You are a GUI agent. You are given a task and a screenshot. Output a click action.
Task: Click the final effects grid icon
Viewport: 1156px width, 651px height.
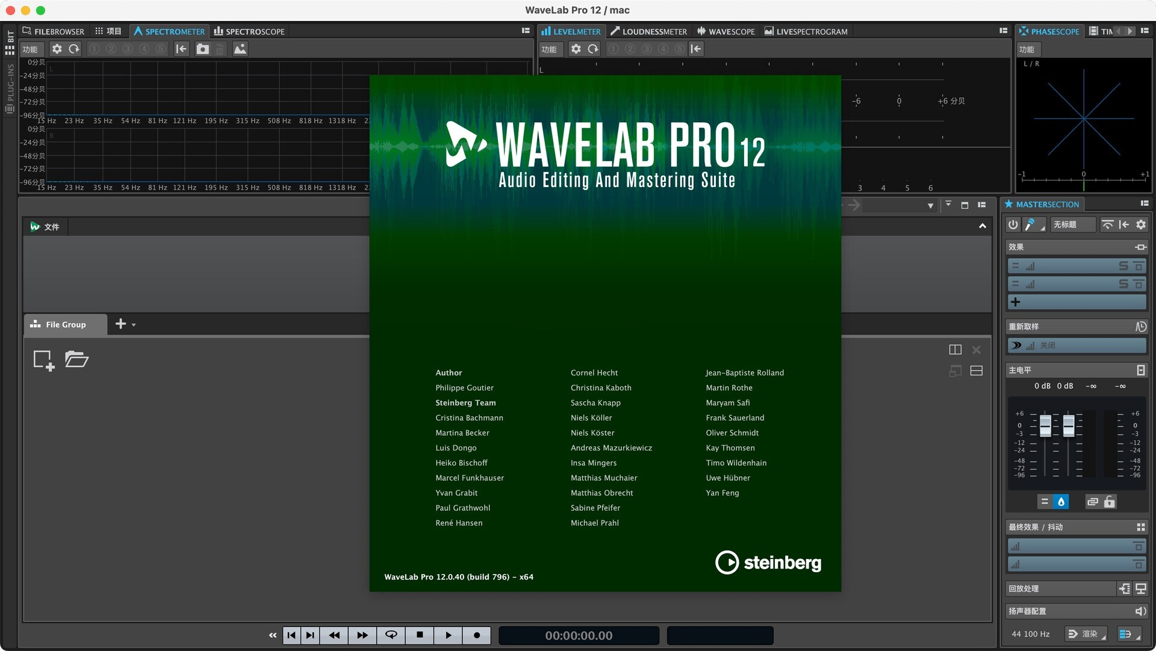pos(1140,527)
